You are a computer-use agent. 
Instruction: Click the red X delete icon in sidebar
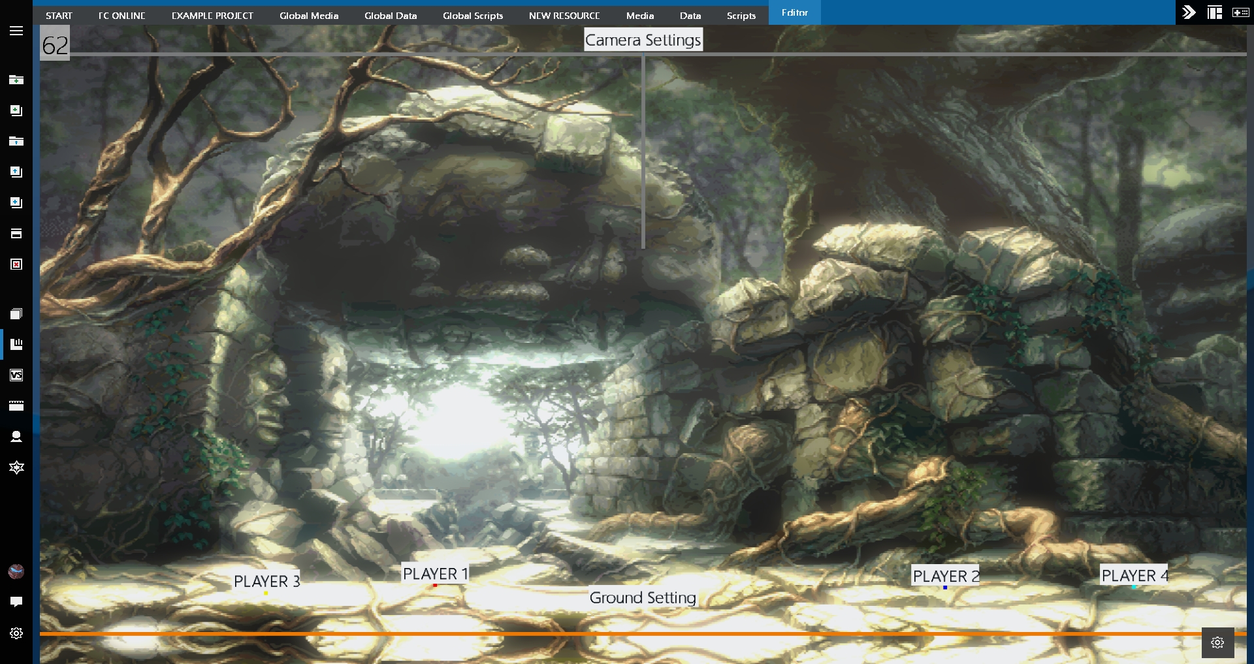pyautogui.click(x=16, y=264)
